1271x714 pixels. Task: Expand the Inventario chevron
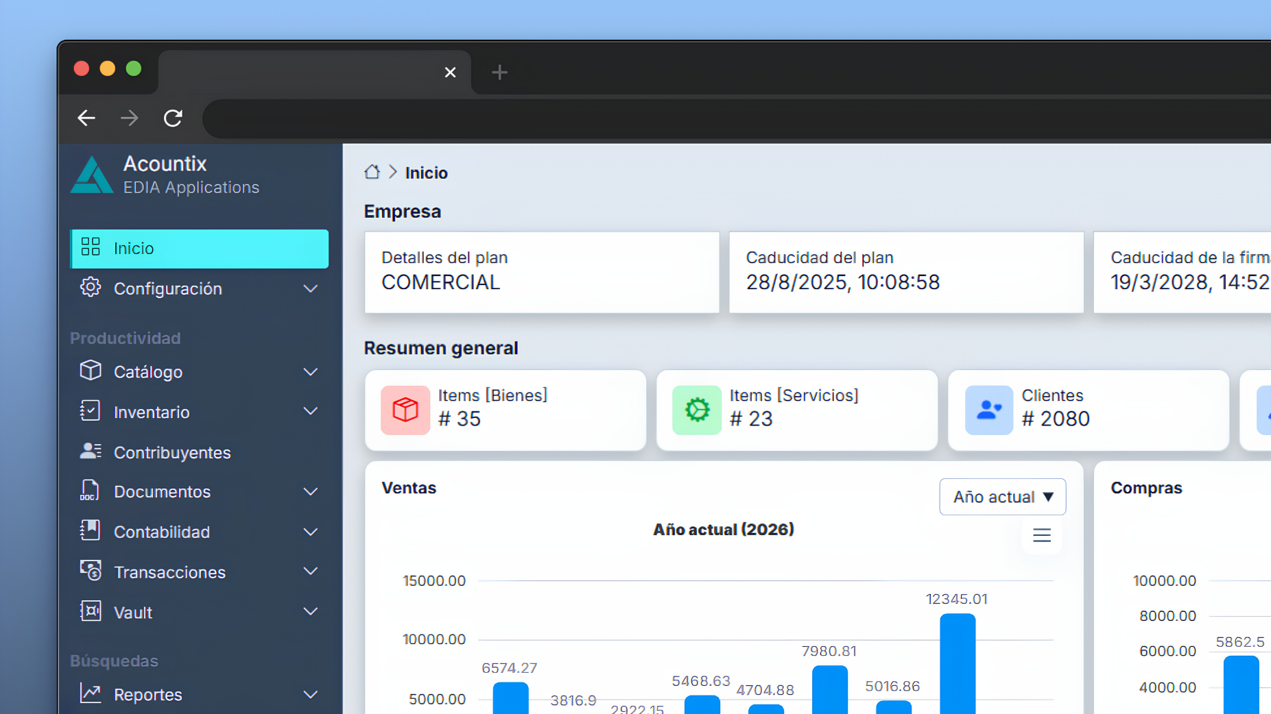[x=311, y=411]
